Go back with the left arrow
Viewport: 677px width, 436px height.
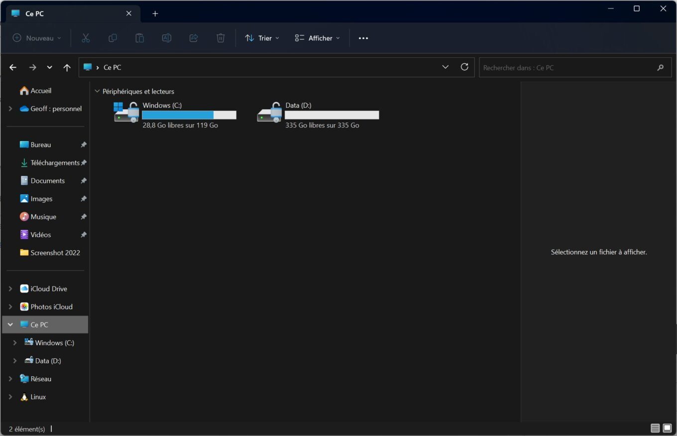click(x=13, y=67)
